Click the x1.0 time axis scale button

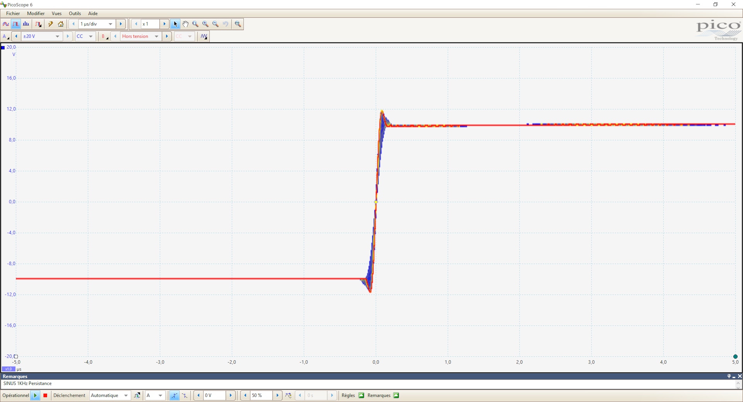[9, 369]
